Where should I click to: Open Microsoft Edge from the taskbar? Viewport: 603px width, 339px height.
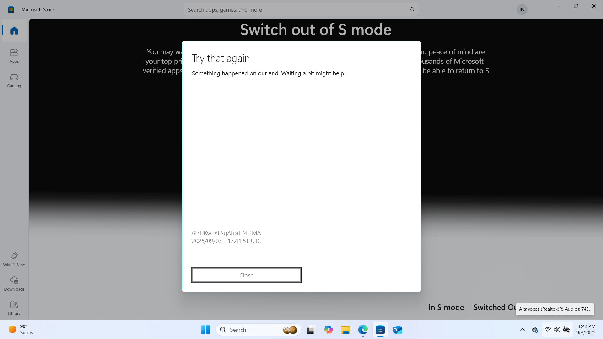coord(363,330)
